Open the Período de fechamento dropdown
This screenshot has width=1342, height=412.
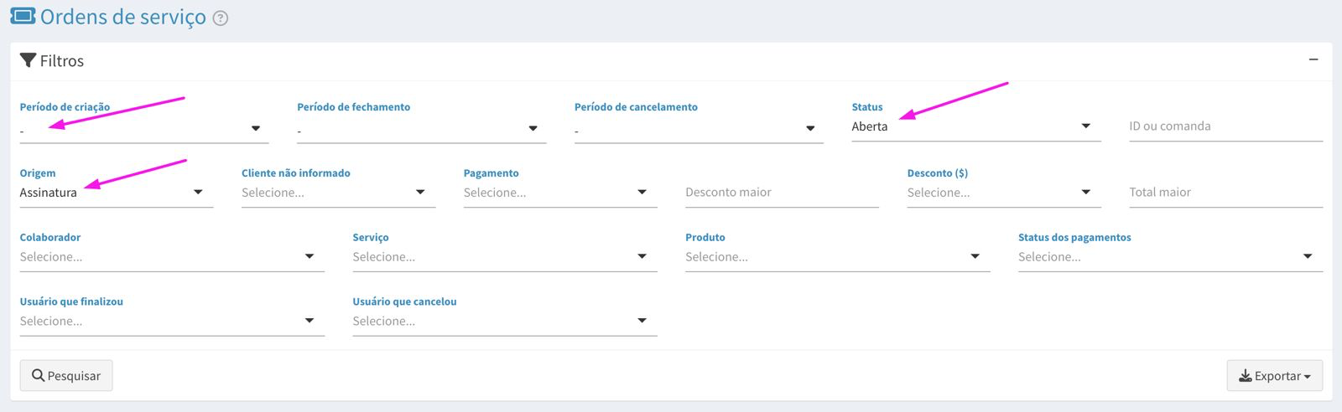click(421, 129)
